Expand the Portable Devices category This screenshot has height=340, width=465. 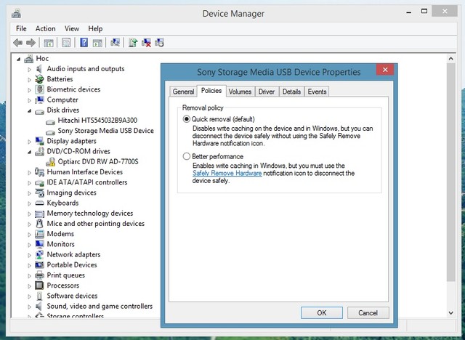pyautogui.click(x=29, y=265)
